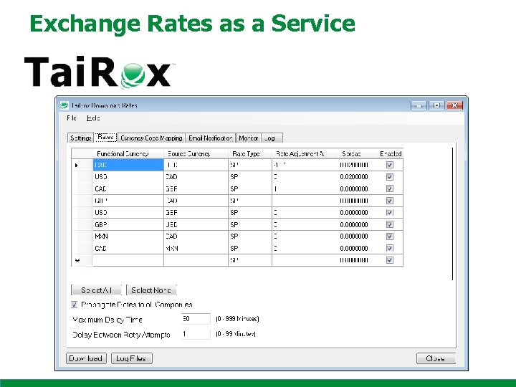Toggle Enabled checkbox for CAD/GBP row
Screen dimensions: 516x387
click(x=390, y=188)
